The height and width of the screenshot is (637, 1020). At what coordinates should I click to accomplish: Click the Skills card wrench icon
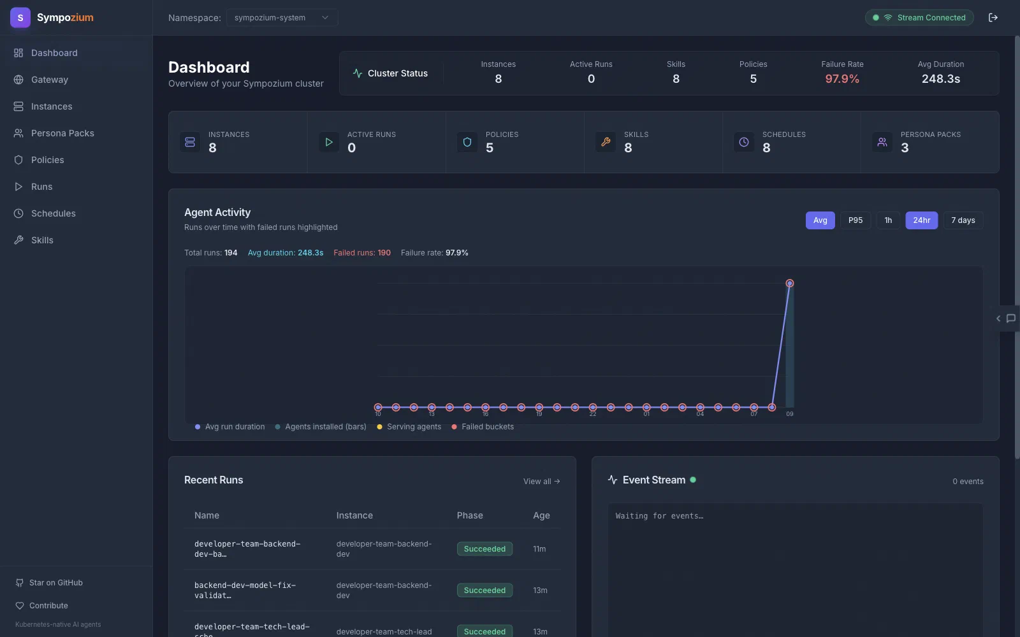pos(606,142)
